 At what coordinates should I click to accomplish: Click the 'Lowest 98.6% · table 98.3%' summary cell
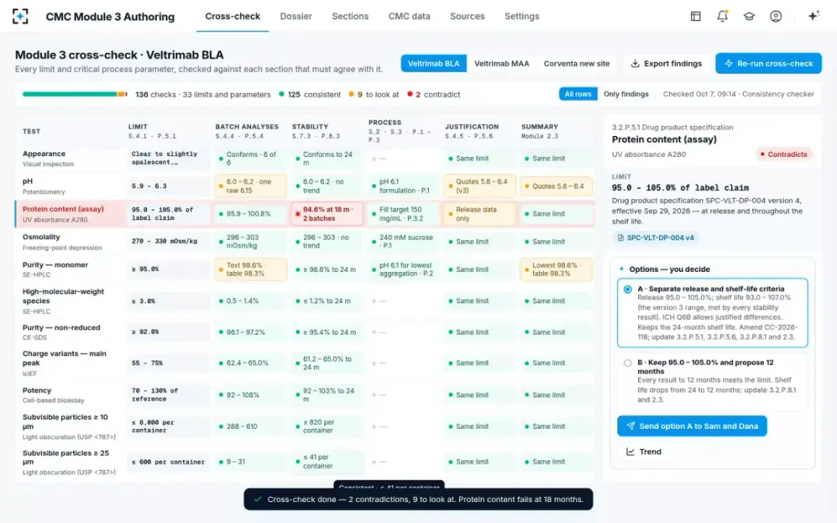click(557, 269)
